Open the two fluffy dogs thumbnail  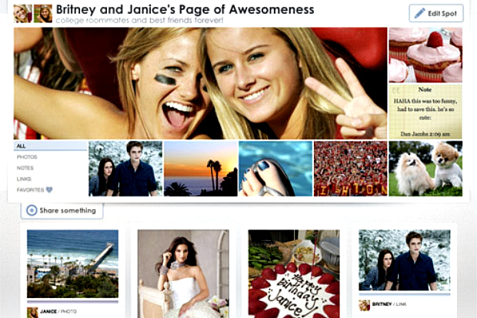click(x=425, y=169)
